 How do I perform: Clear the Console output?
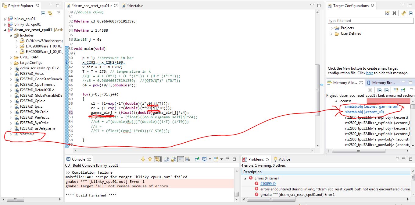click(188, 159)
